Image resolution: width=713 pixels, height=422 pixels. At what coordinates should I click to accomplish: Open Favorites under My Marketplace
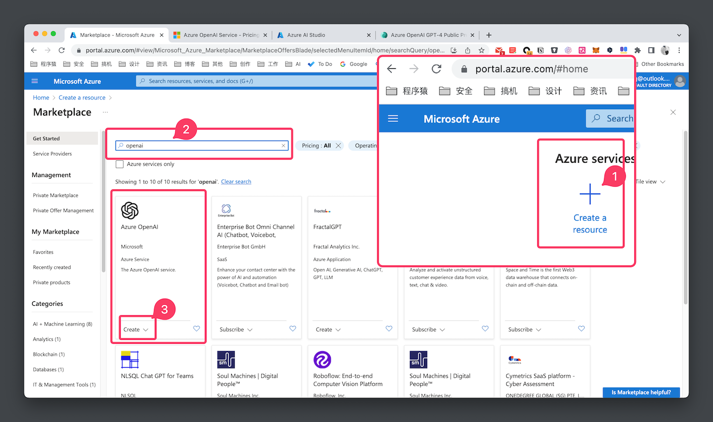pyautogui.click(x=43, y=252)
